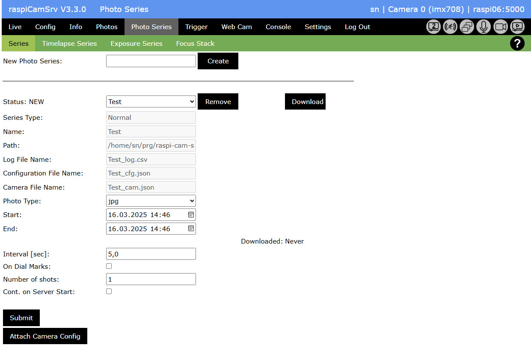Click inside the New Photo Series field
531x351 pixels.
tap(151, 61)
